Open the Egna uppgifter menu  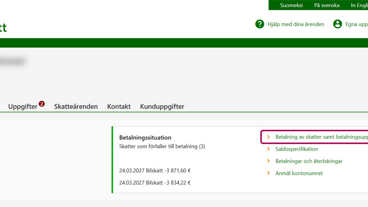coord(356,24)
